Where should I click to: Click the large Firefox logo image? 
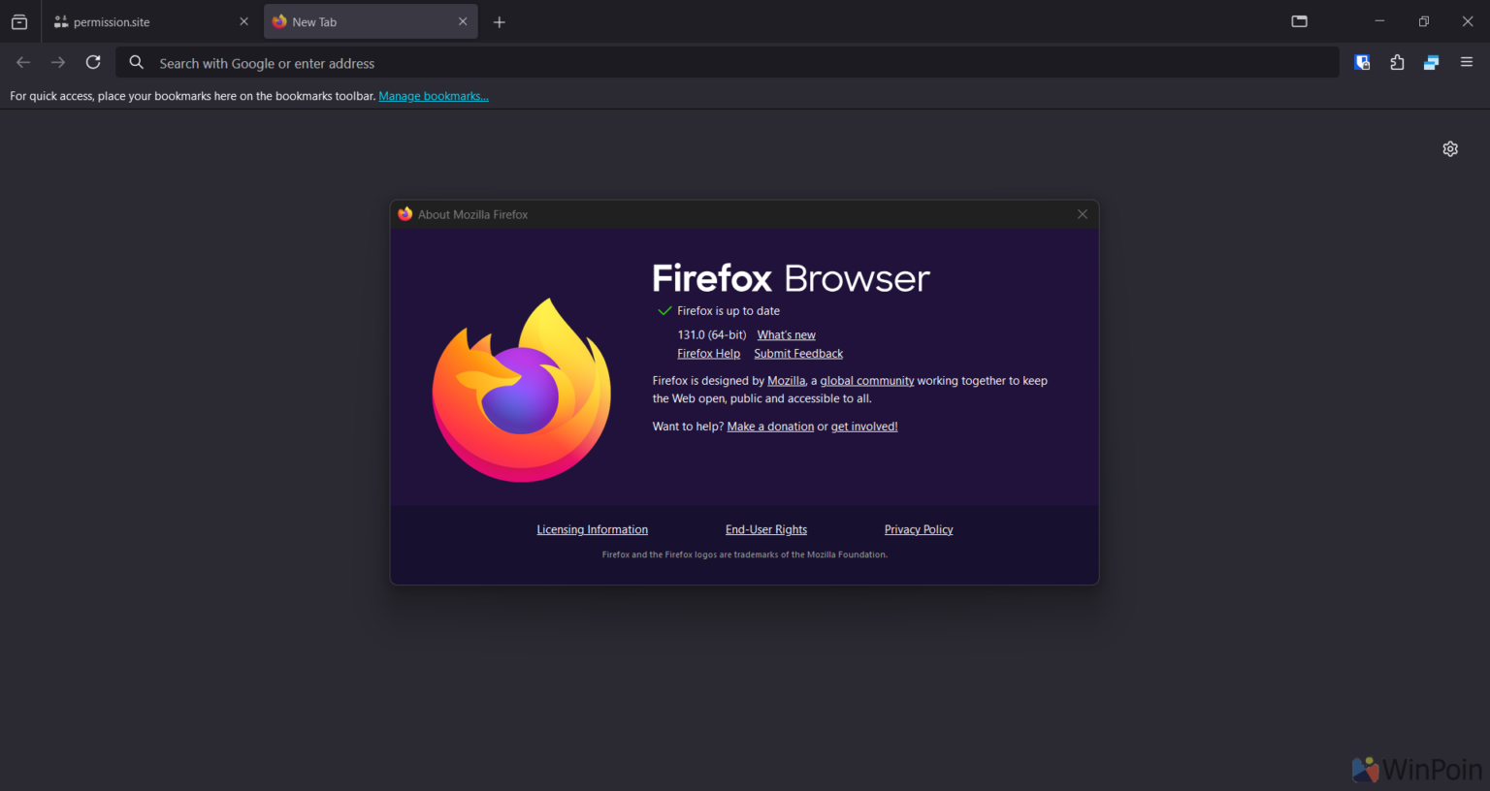[x=522, y=390]
